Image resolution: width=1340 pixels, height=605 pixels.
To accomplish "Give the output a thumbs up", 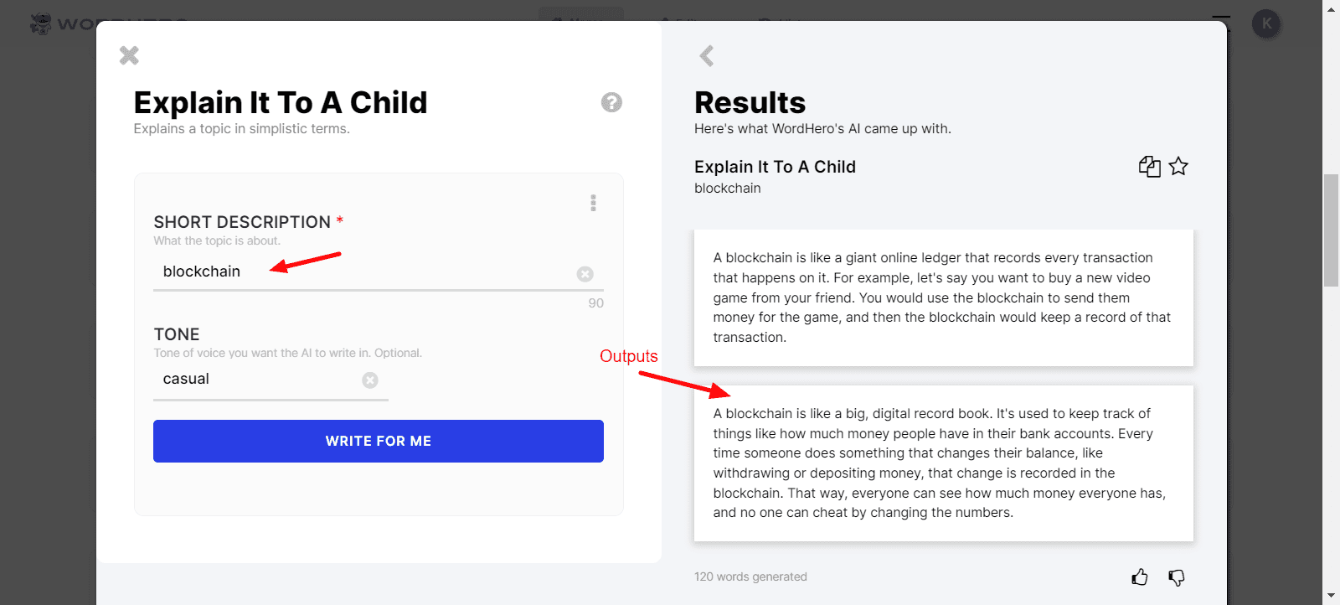I will pyautogui.click(x=1140, y=577).
